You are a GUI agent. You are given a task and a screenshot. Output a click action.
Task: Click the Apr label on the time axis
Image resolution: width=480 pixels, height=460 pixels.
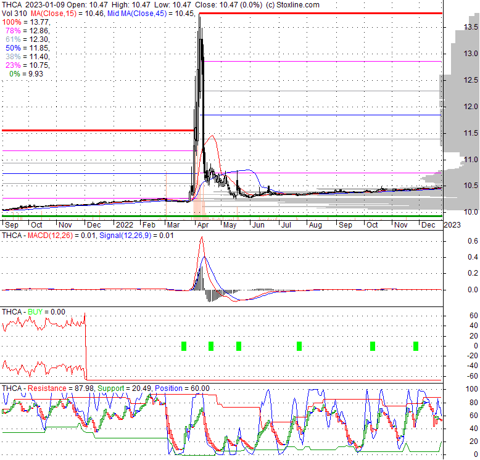(202, 225)
